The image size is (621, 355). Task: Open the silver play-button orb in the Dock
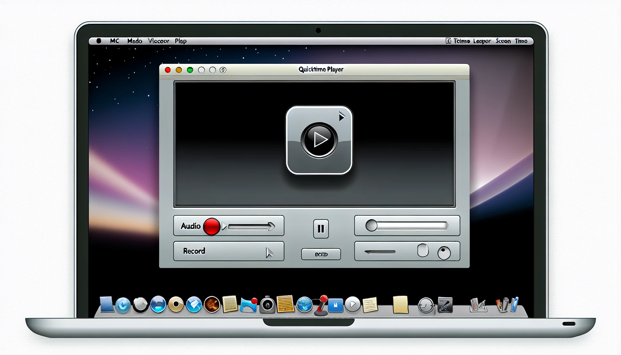point(352,304)
